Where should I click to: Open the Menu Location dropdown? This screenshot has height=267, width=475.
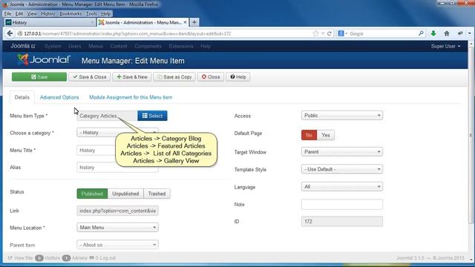117,228
